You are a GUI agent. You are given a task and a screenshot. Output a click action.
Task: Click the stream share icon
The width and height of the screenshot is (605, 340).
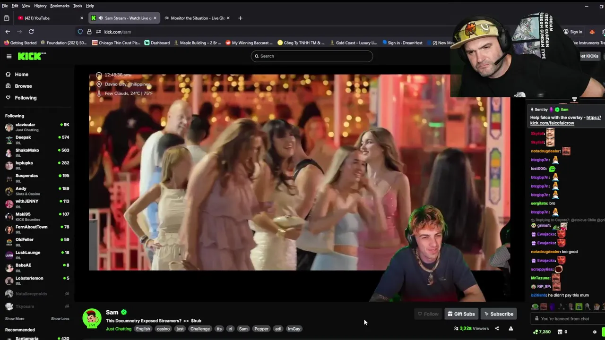click(x=497, y=329)
